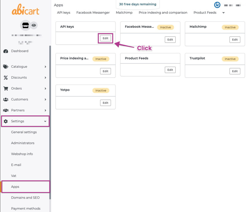Click Edit on the API keys card
The height and width of the screenshot is (212, 249).
click(x=105, y=38)
